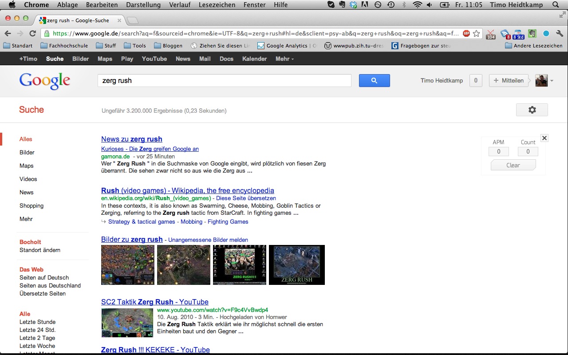Click 'Standort ändern' under Bocholt
This screenshot has width=568, height=355.
click(40, 250)
